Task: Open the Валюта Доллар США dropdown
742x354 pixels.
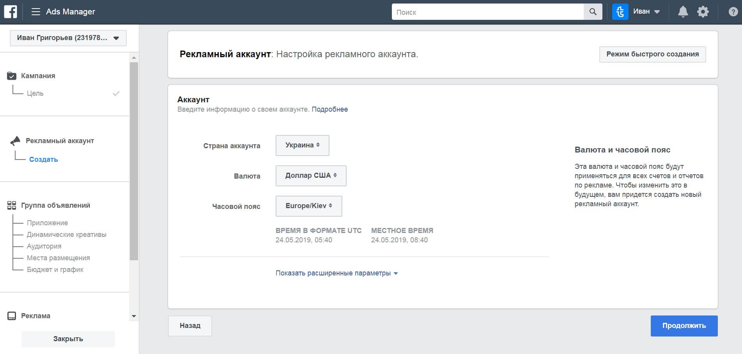Action: point(311,176)
